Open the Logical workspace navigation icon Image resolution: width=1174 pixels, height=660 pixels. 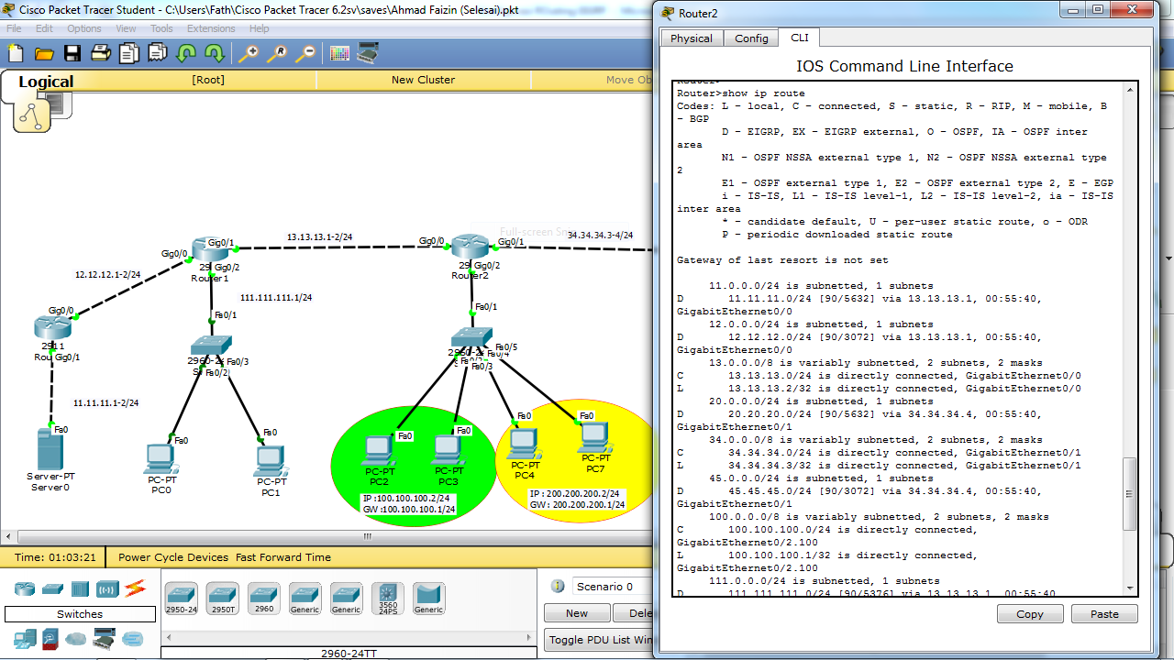[x=32, y=115]
